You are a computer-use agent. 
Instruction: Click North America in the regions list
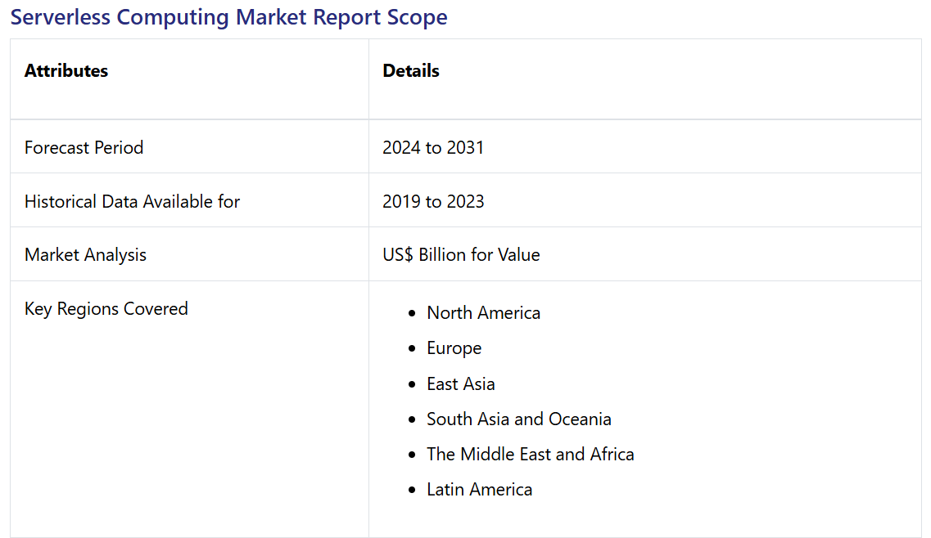pyautogui.click(x=483, y=313)
